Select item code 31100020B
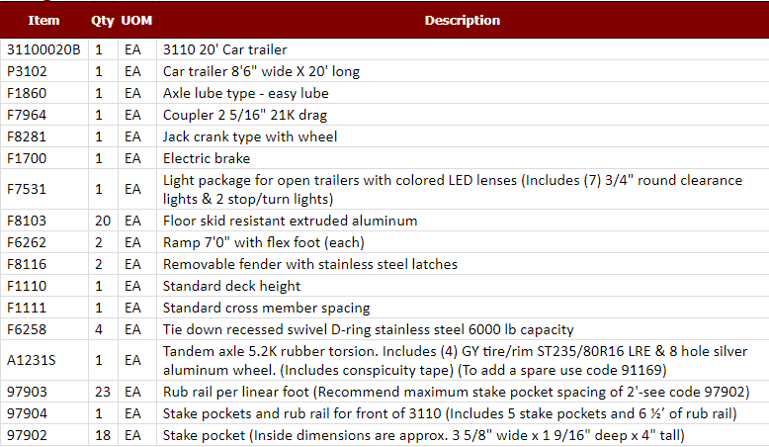The width and height of the screenshot is (769, 447). [x=43, y=49]
